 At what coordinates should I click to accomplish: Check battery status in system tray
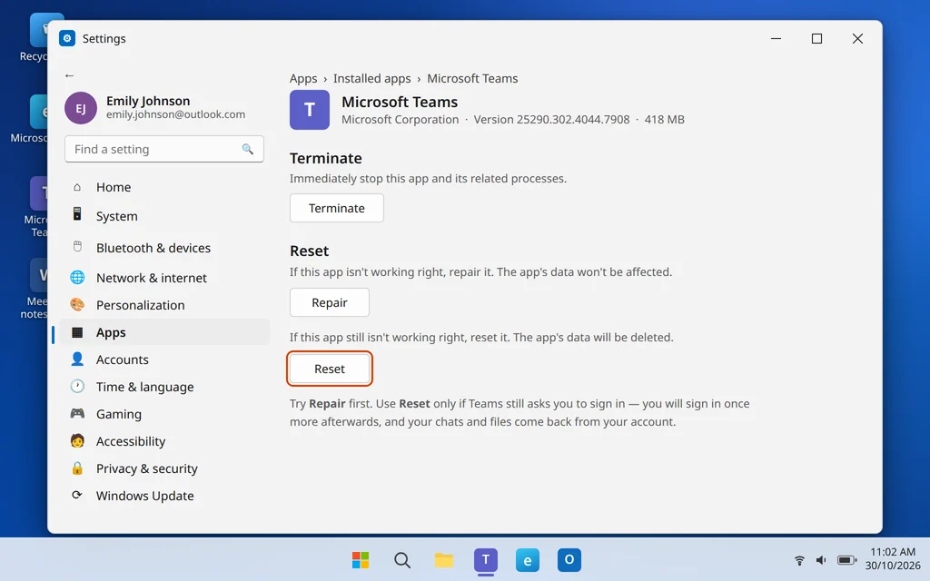[x=846, y=559]
